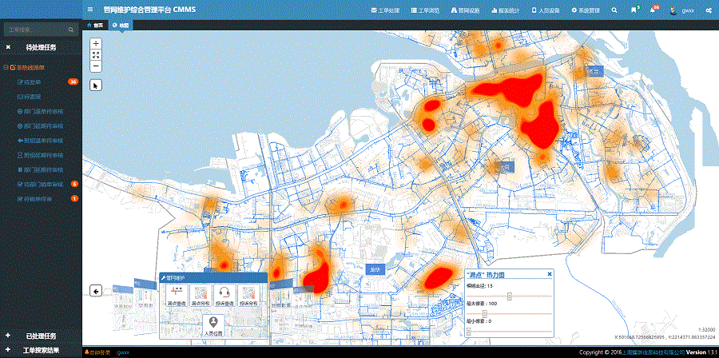719x358 pixels.
Task: Click the map zoom out minus button
Action: pyautogui.click(x=96, y=67)
